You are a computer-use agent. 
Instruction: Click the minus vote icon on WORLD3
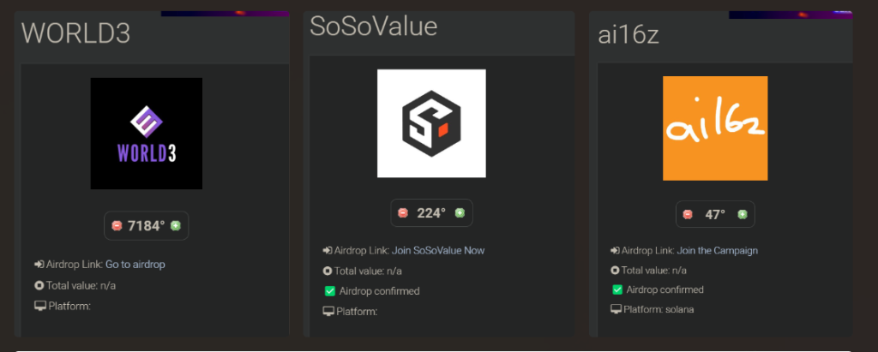point(117,225)
